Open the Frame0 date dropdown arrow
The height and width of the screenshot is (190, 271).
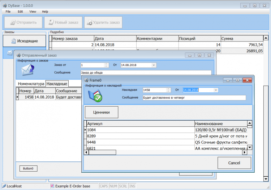tap(216, 90)
